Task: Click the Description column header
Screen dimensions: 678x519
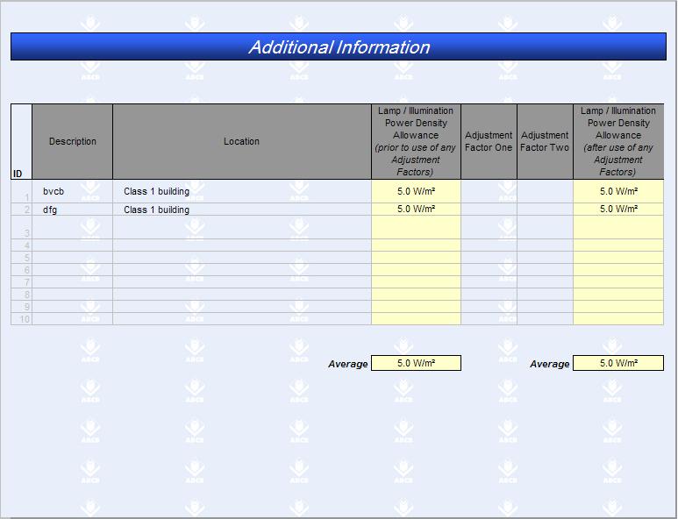Action: [72, 141]
